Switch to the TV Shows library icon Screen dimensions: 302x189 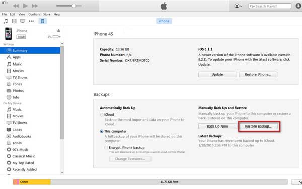[x=23, y=21]
